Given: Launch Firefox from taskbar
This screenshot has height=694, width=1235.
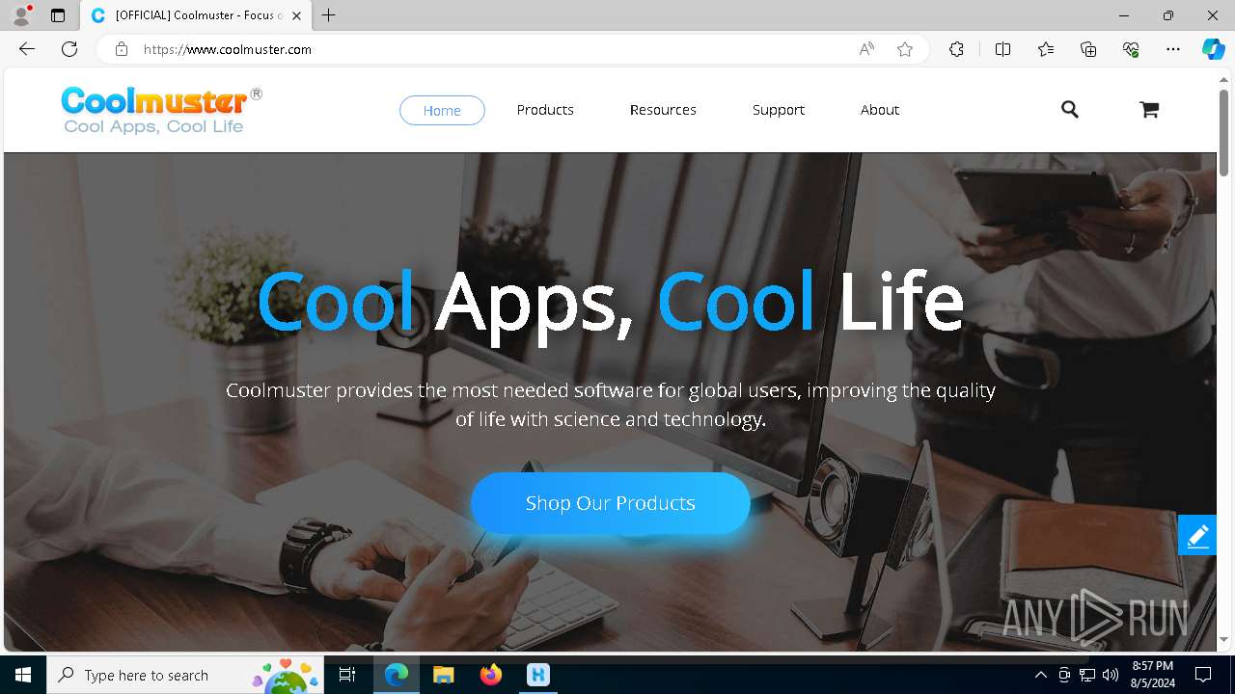Looking at the screenshot, I should [491, 675].
